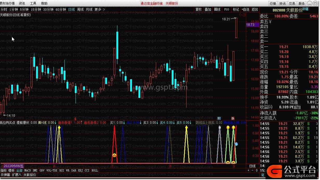This screenshot has width=320, height=180.
Task: Click the 行情 button at top right
Action: 273,4
